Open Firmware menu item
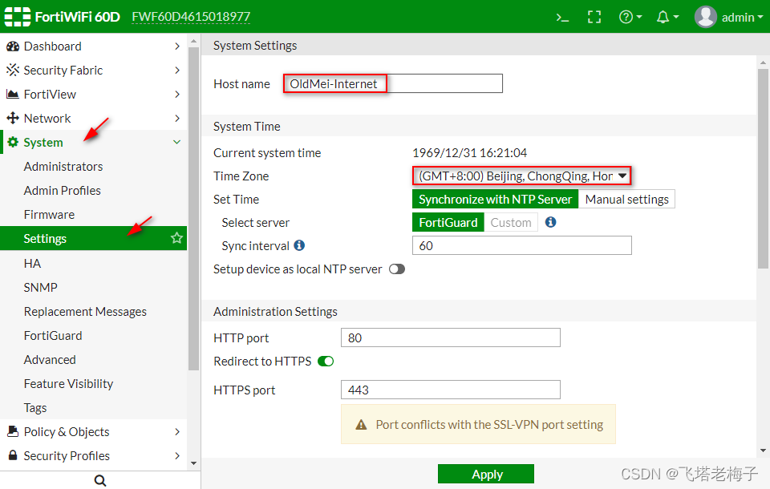Image resolution: width=770 pixels, height=489 pixels. point(49,215)
